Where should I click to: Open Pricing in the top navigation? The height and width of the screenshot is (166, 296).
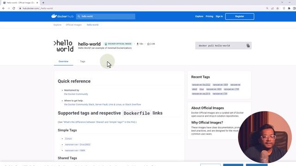pos(210,17)
